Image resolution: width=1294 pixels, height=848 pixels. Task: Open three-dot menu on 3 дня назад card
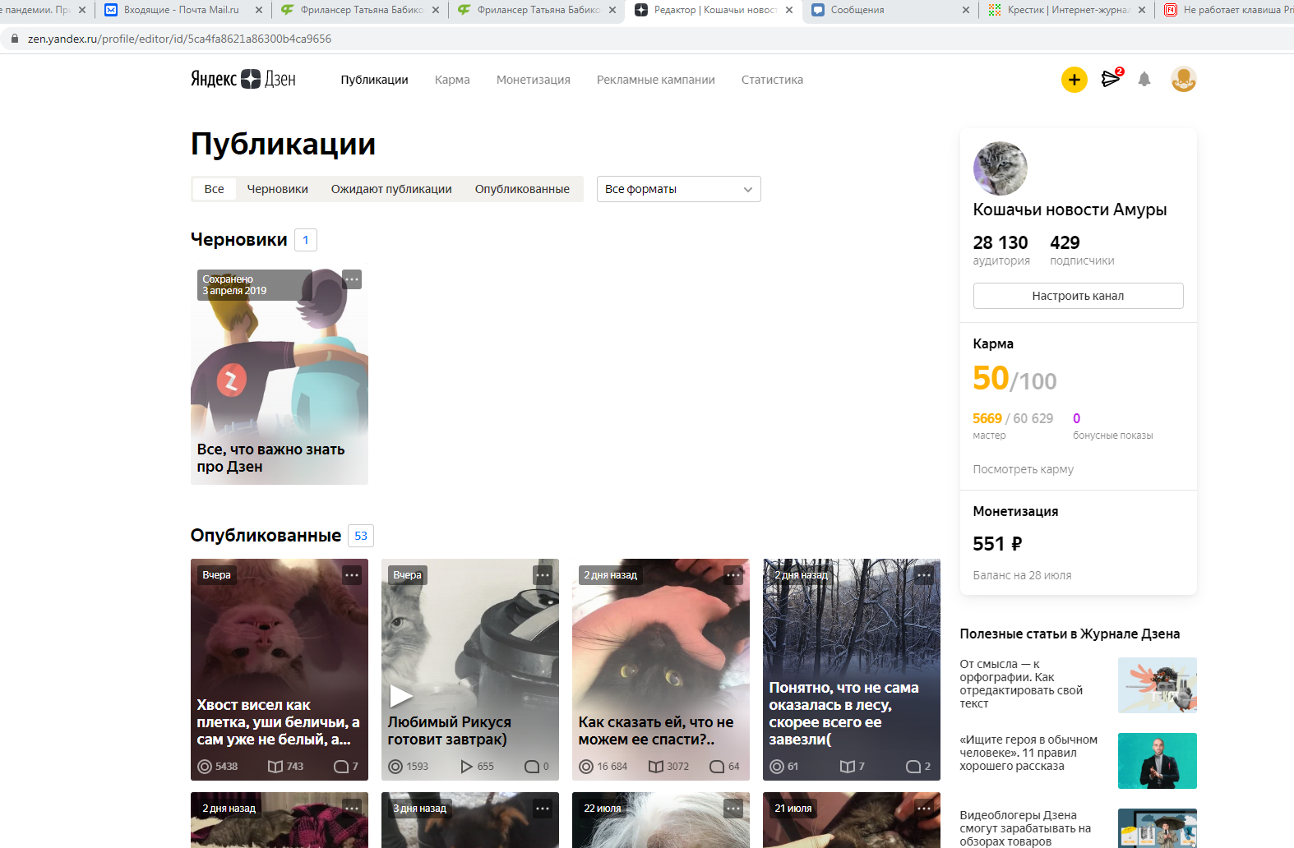[x=543, y=809]
